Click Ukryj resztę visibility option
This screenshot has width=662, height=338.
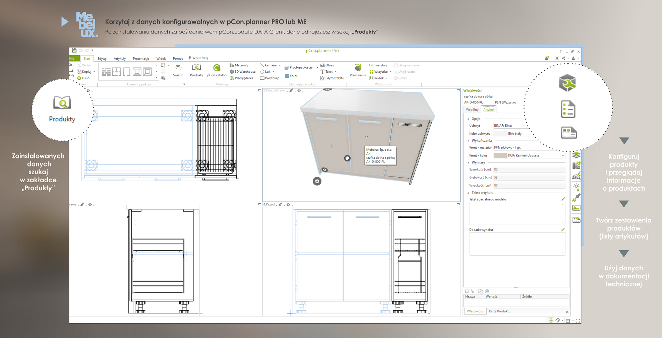coord(404,72)
